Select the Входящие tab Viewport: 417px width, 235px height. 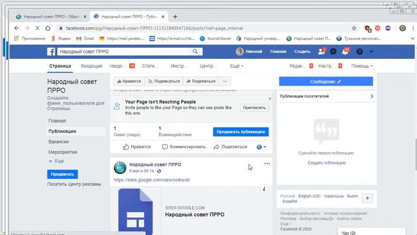[91, 66]
